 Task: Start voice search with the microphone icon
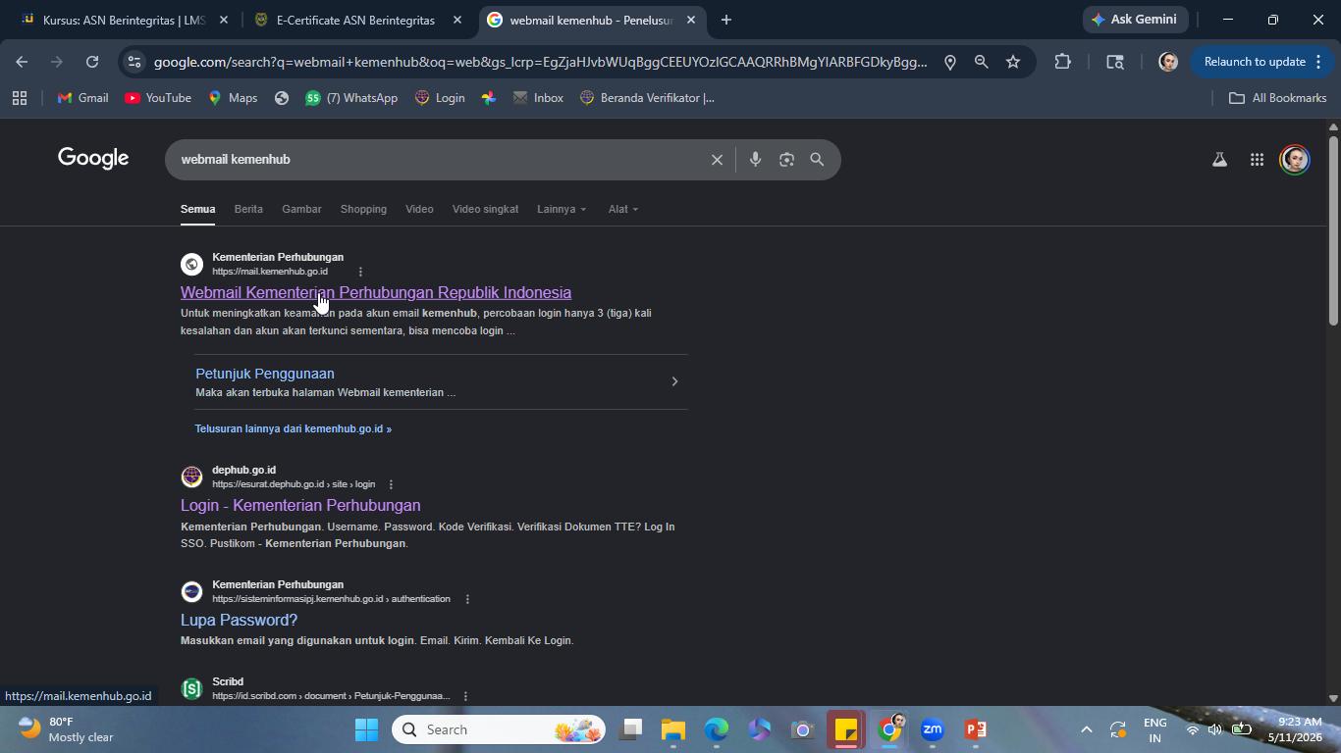click(x=755, y=160)
